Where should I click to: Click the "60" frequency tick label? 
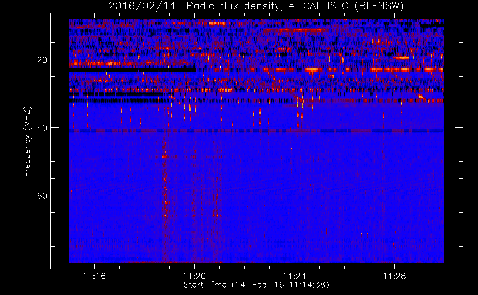pos(42,196)
